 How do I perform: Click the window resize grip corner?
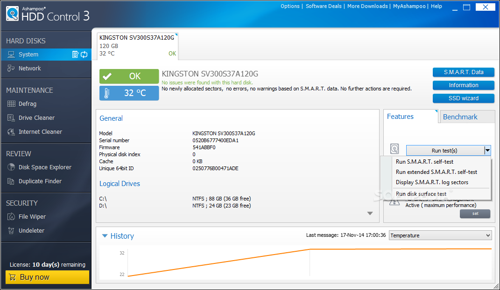click(x=496, y=286)
